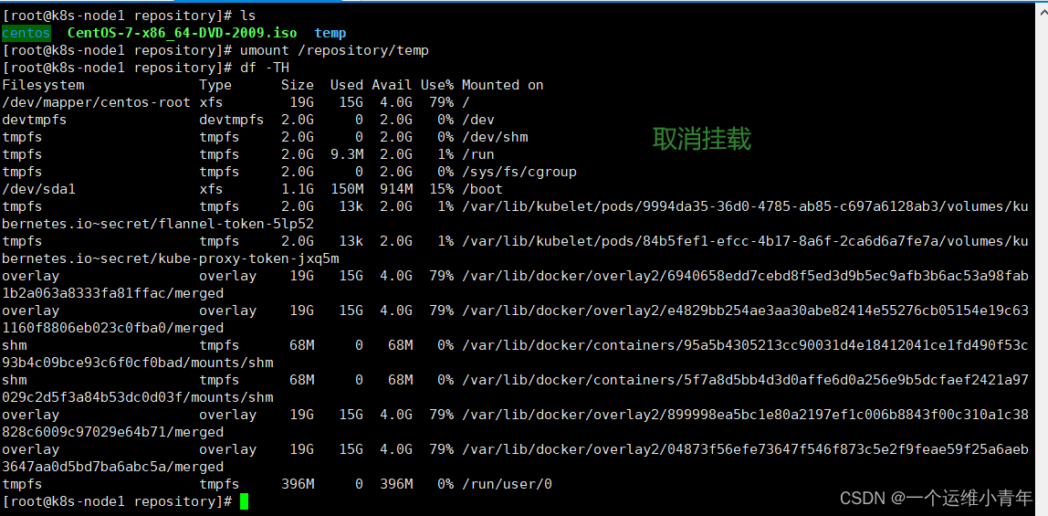Click the '828c6009c97029e64b71/merged' path line

pos(113,433)
